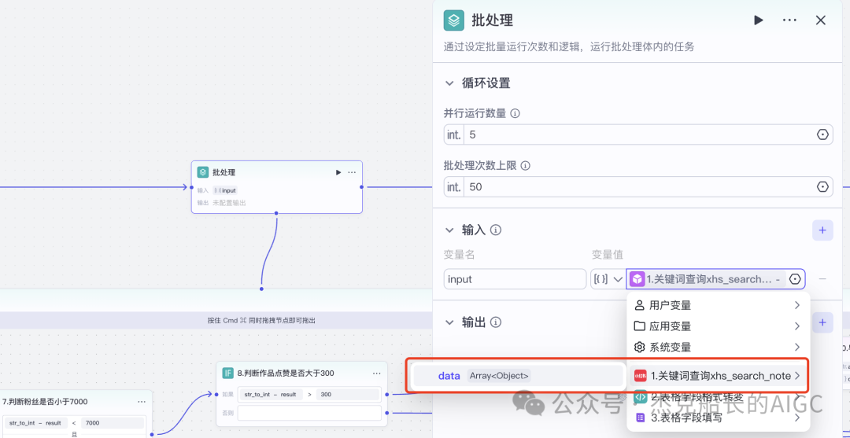Edit the 批处理次数上限 value field

(637, 187)
